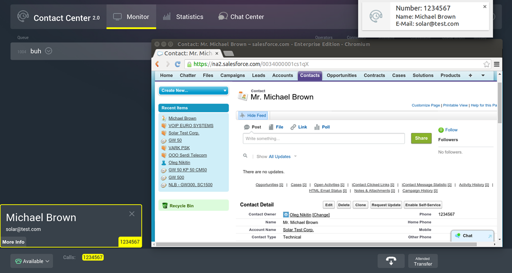Open Solar Test Corp. recent item
This screenshot has width=512, height=273.
click(184, 133)
